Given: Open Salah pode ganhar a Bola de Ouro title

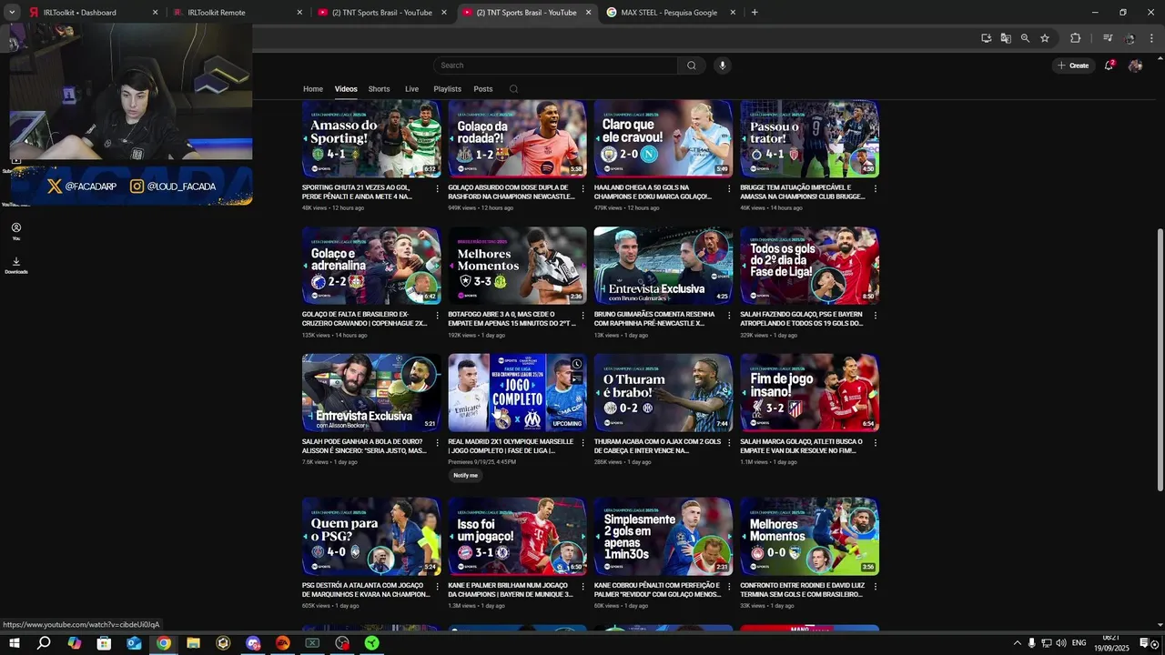Looking at the screenshot, I should point(364,446).
